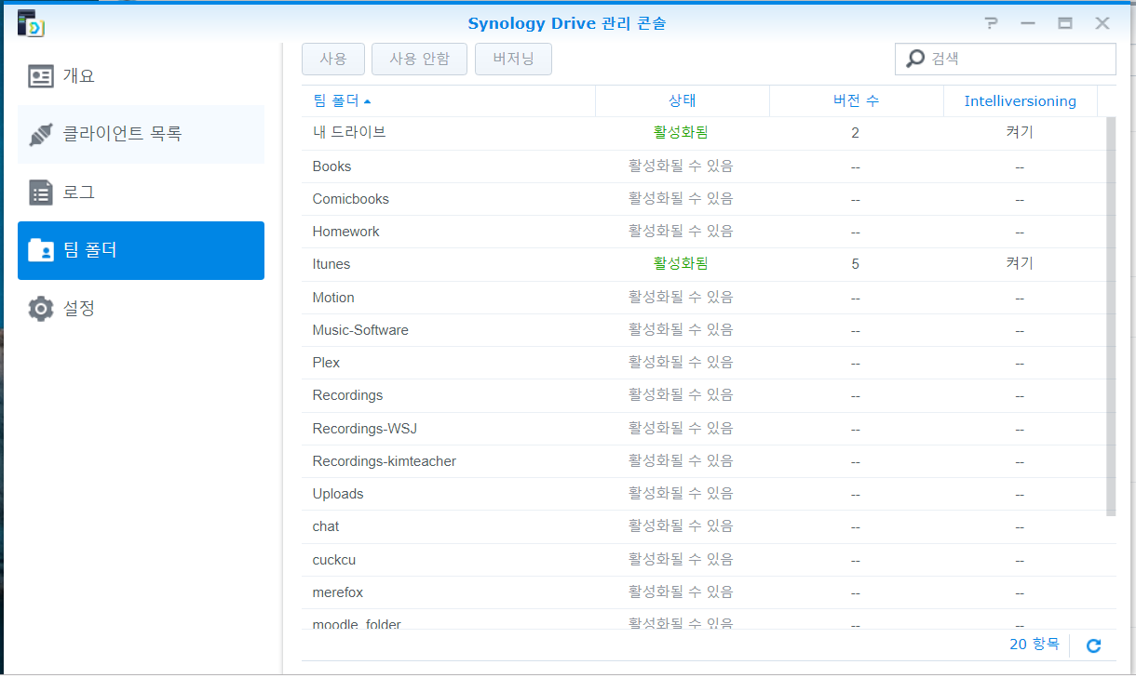The image size is (1136, 678).
Task: Sort by the Intelliversioning column header
Action: click(x=1021, y=101)
